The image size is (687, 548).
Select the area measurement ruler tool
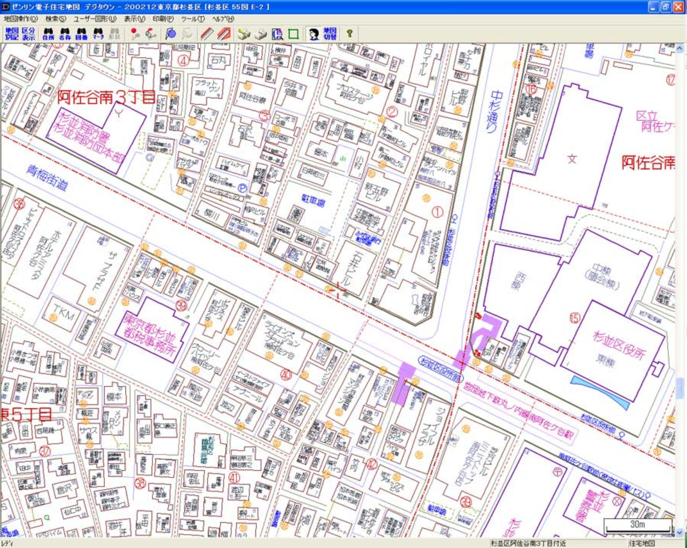(x=224, y=34)
